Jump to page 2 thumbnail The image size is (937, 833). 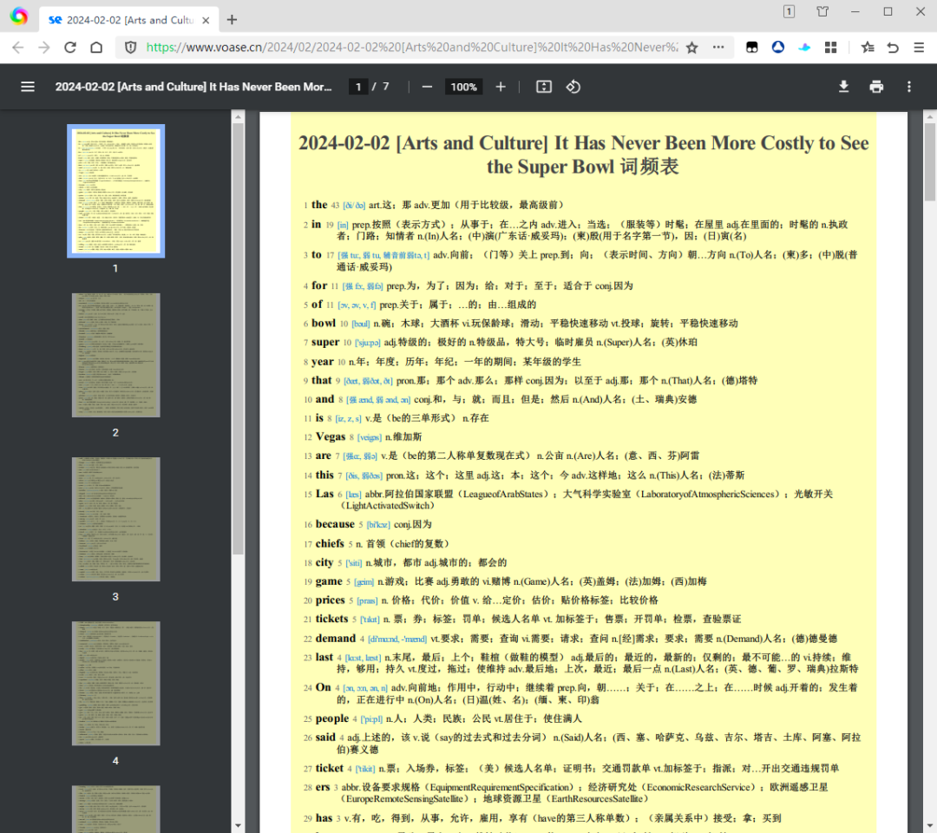coord(116,355)
